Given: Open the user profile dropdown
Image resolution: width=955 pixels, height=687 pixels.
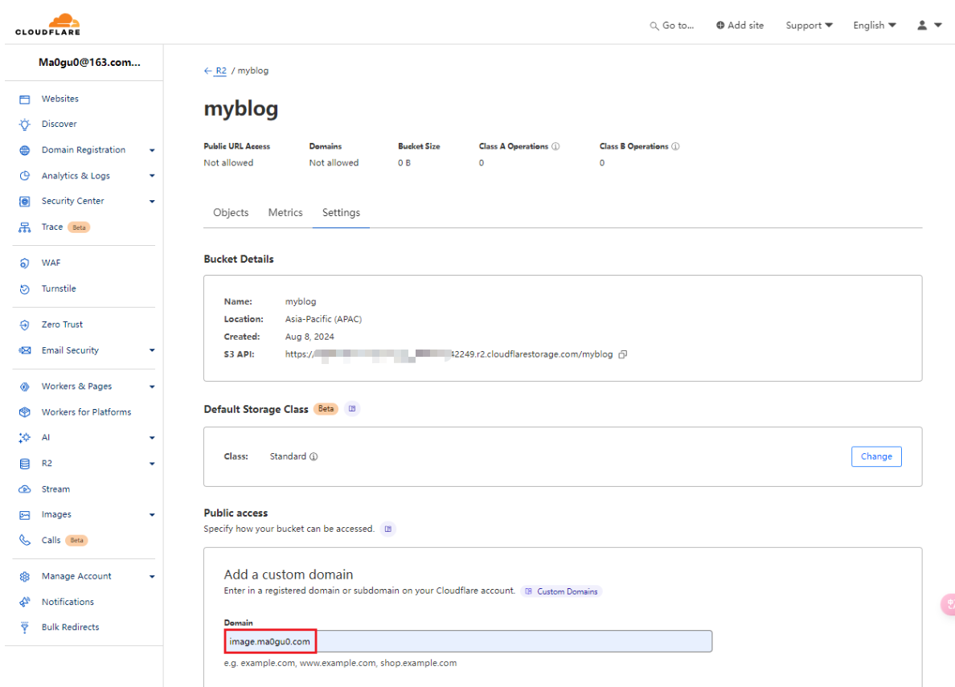Looking at the screenshot, I should coord(929,26).
